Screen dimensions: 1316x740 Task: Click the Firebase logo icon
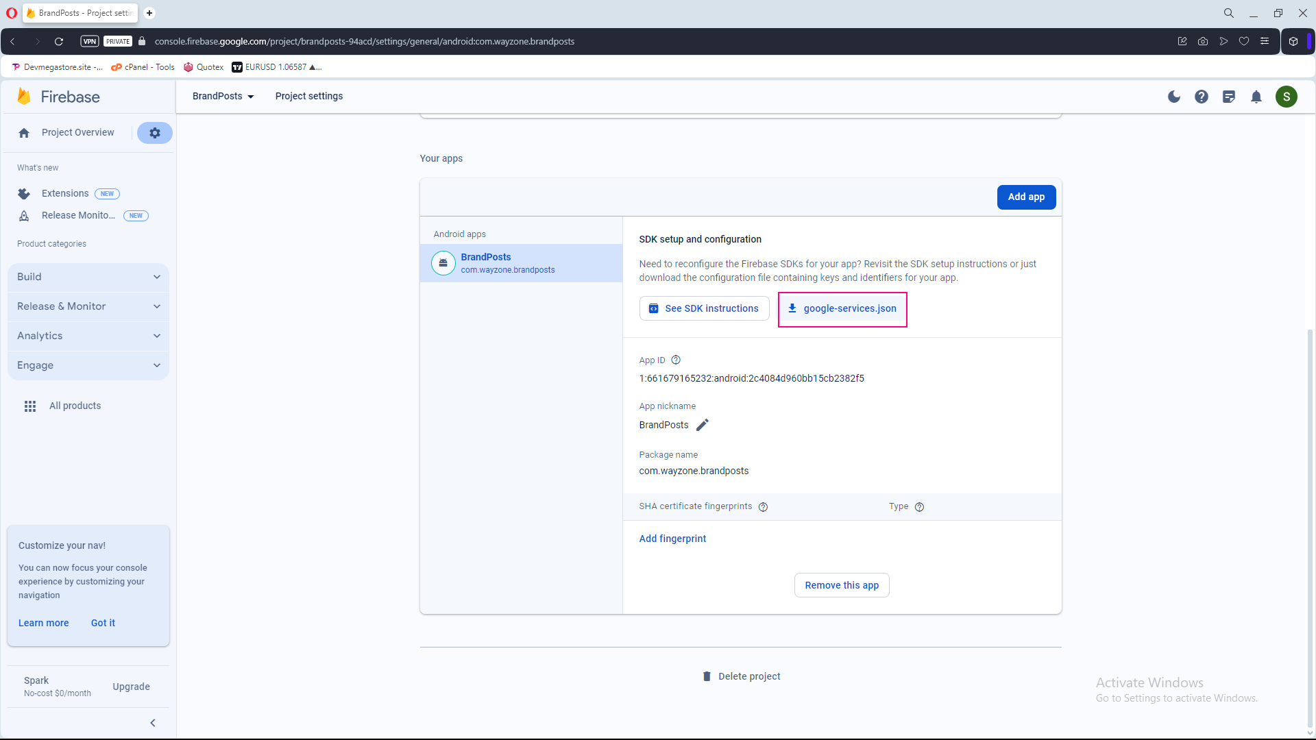(x=24, y=97)
